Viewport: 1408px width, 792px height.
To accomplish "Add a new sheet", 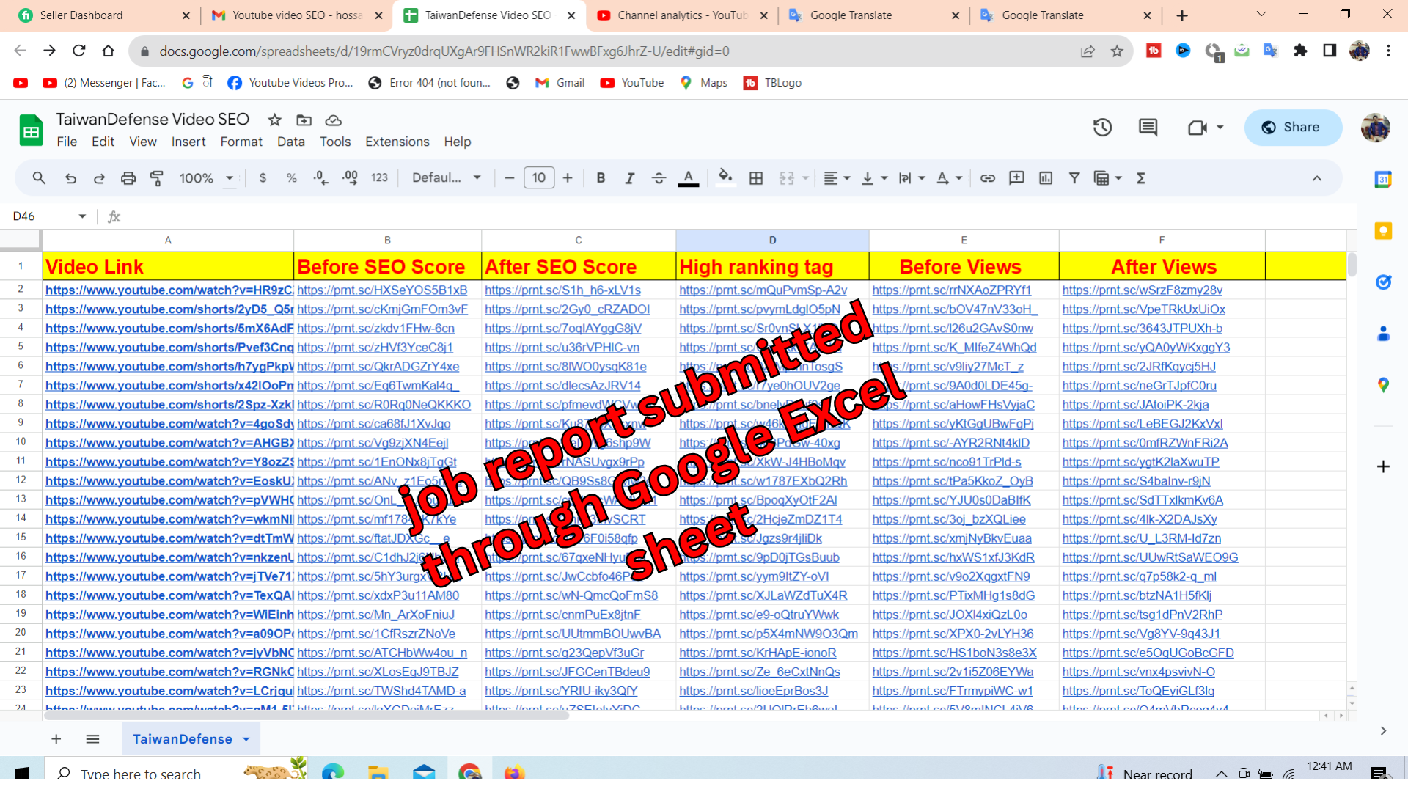I will [56, 739].
